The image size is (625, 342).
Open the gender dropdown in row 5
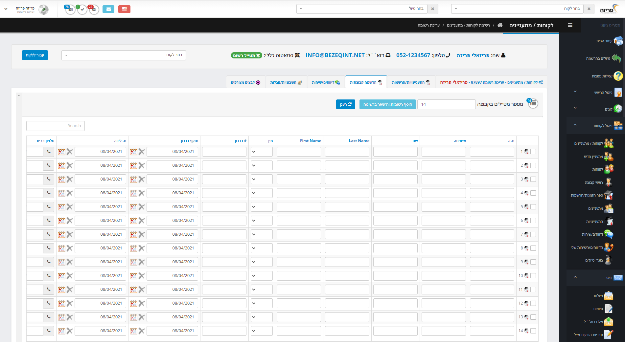tap(262, 207)
